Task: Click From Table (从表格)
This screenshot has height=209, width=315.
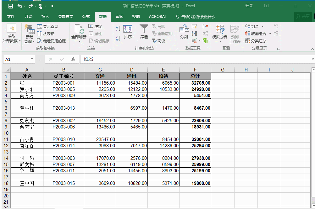Action: point(46,34)
